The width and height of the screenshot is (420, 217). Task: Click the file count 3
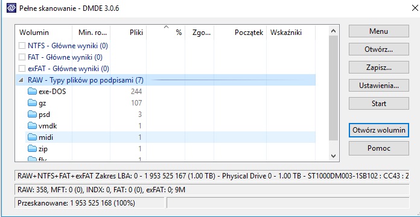[140, 115]
